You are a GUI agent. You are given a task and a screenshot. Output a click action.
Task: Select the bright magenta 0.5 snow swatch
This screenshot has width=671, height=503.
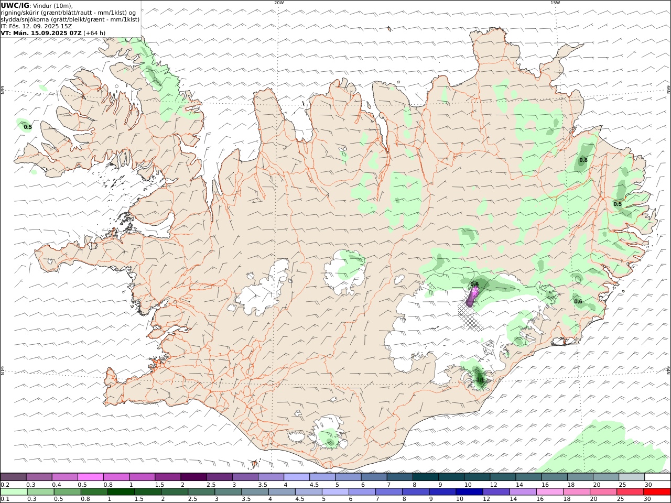pyautogui.click(x=90, y=477)
